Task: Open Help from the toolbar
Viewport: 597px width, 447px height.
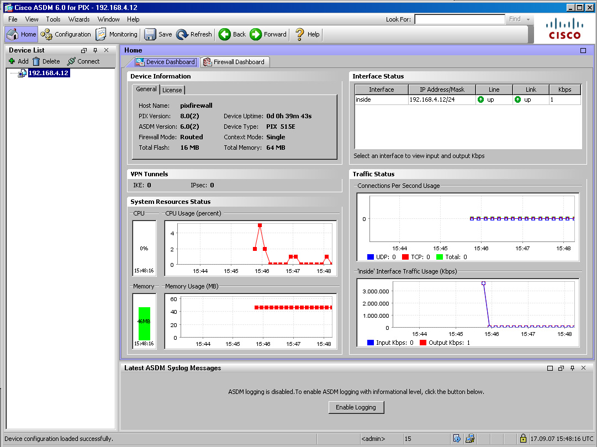Action: point(308,34)
